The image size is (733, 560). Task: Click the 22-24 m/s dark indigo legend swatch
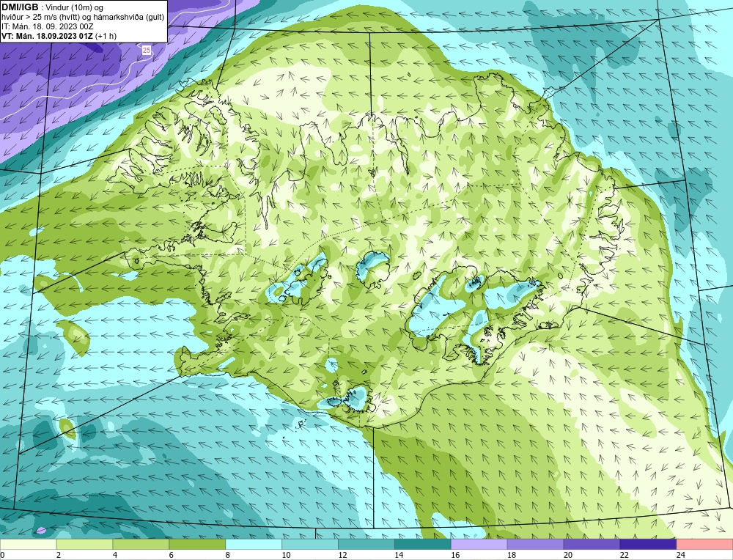[649, 544]
